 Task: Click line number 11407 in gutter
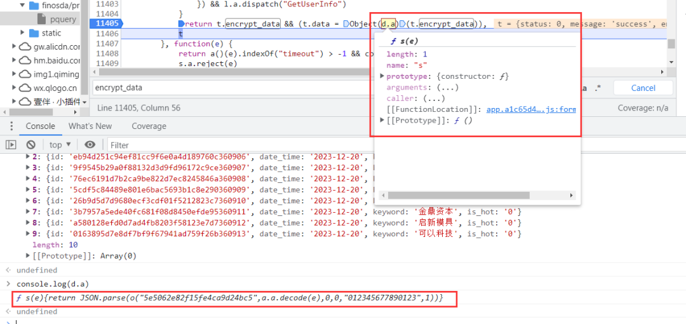tap(107, 44)
